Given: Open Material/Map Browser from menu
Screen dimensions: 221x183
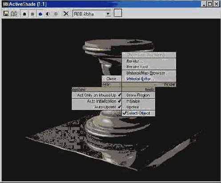Looking at the screenshot, I should pos(149,73).
